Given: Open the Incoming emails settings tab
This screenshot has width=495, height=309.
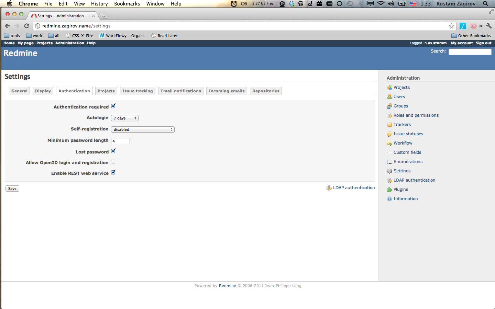Looking at the screenshot, I should 227,91.
